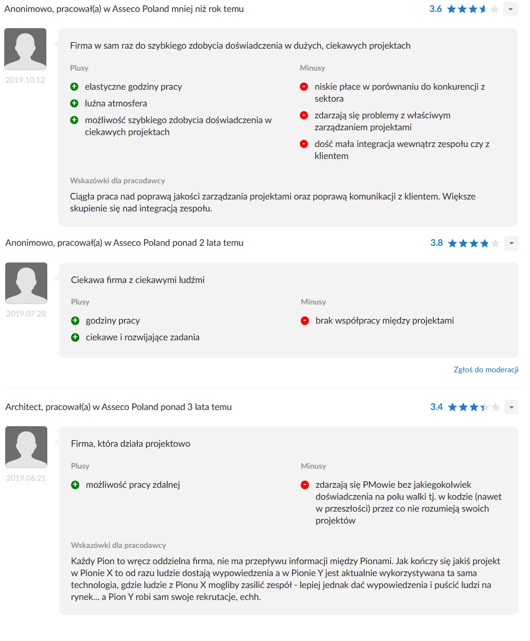Click the 'Zgłoś do moderacji' link
Screen dimensions: 530x641
click(x=486, y=369)
